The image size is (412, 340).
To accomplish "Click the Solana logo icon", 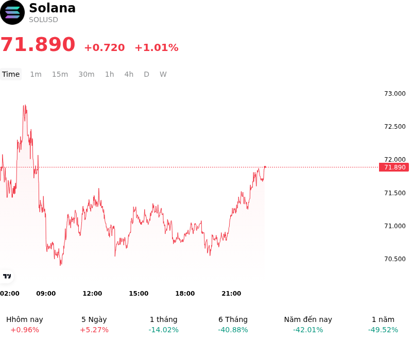I will coord(12,12).
